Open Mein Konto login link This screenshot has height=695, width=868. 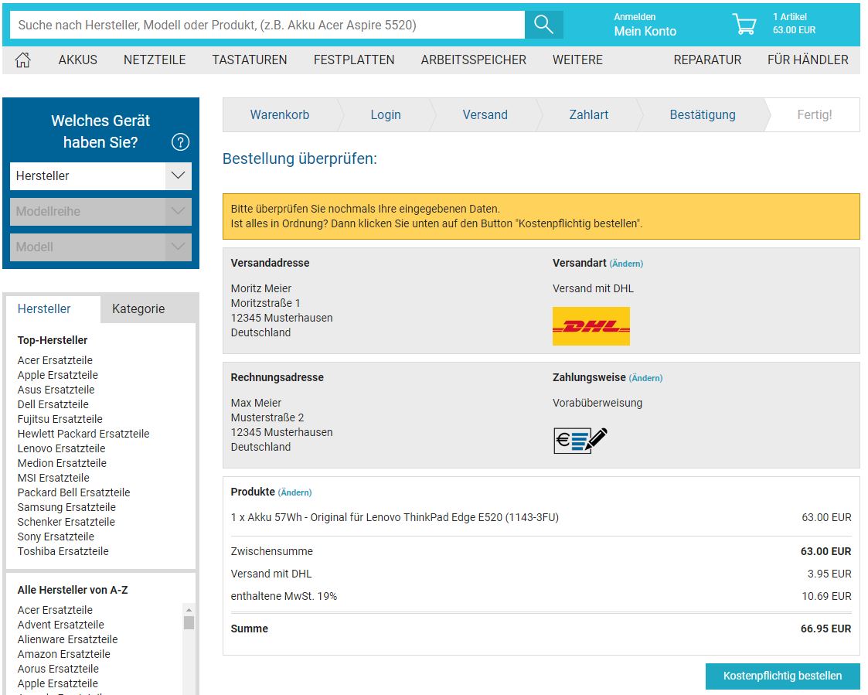(645, 32)
